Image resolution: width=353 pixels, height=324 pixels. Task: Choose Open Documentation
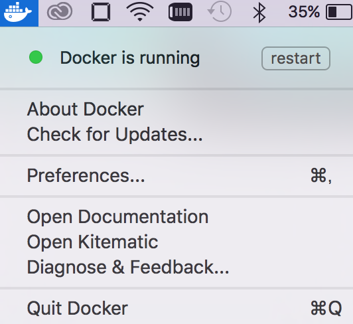[176, 216]
